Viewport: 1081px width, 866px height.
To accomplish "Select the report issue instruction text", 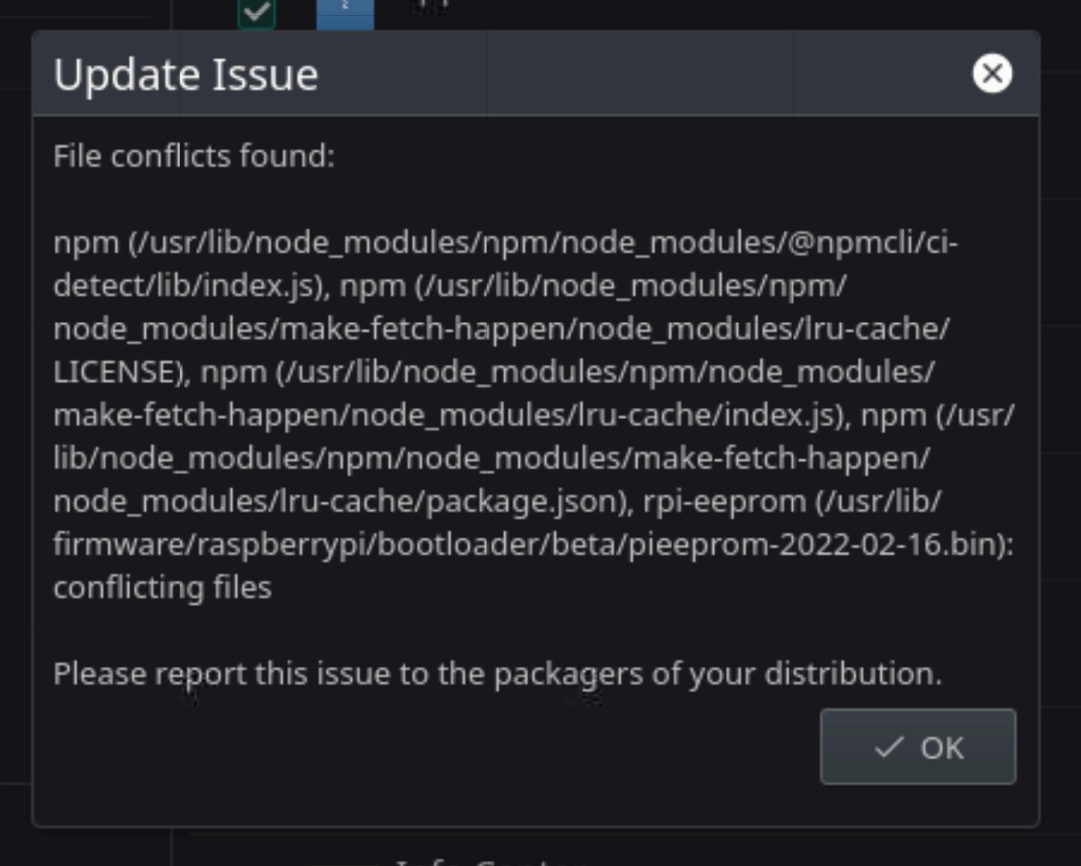I will [x=497, y=673].
